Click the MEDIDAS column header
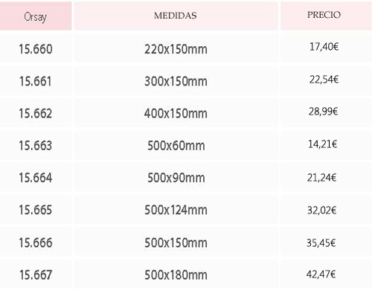Viewport: 372px width, 296px height. (176, 16)
